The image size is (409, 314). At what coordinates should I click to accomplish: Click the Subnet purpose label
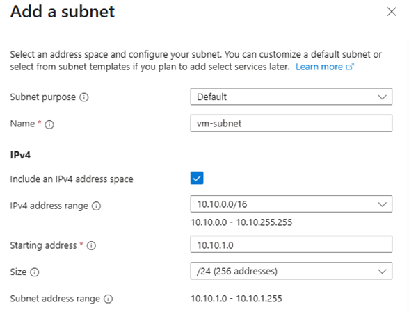pyautogui.click(x=43, y=97)
